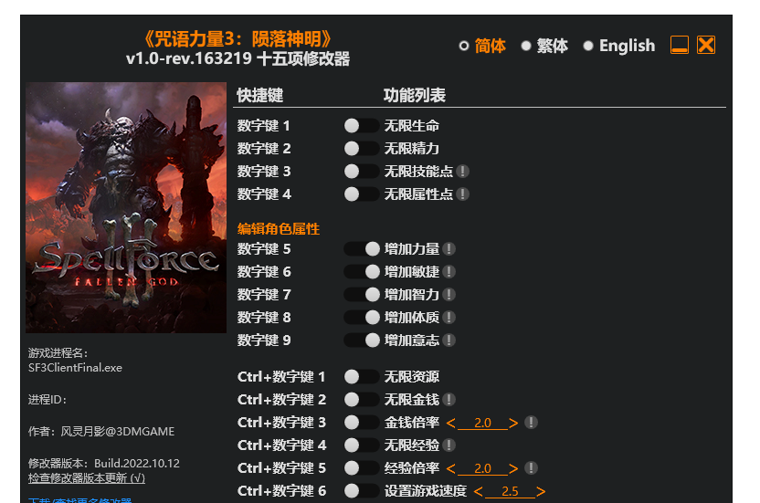Click 金钱倍率 value field 2.0
Viewport: 760px width, 503px height.
[482, 423]
